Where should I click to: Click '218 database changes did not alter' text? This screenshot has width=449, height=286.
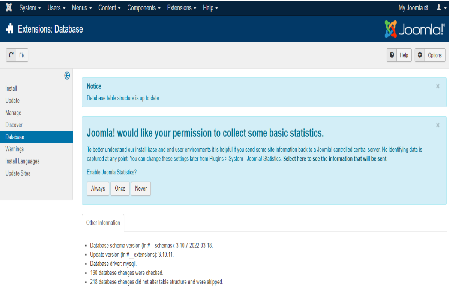click(156, 282)
